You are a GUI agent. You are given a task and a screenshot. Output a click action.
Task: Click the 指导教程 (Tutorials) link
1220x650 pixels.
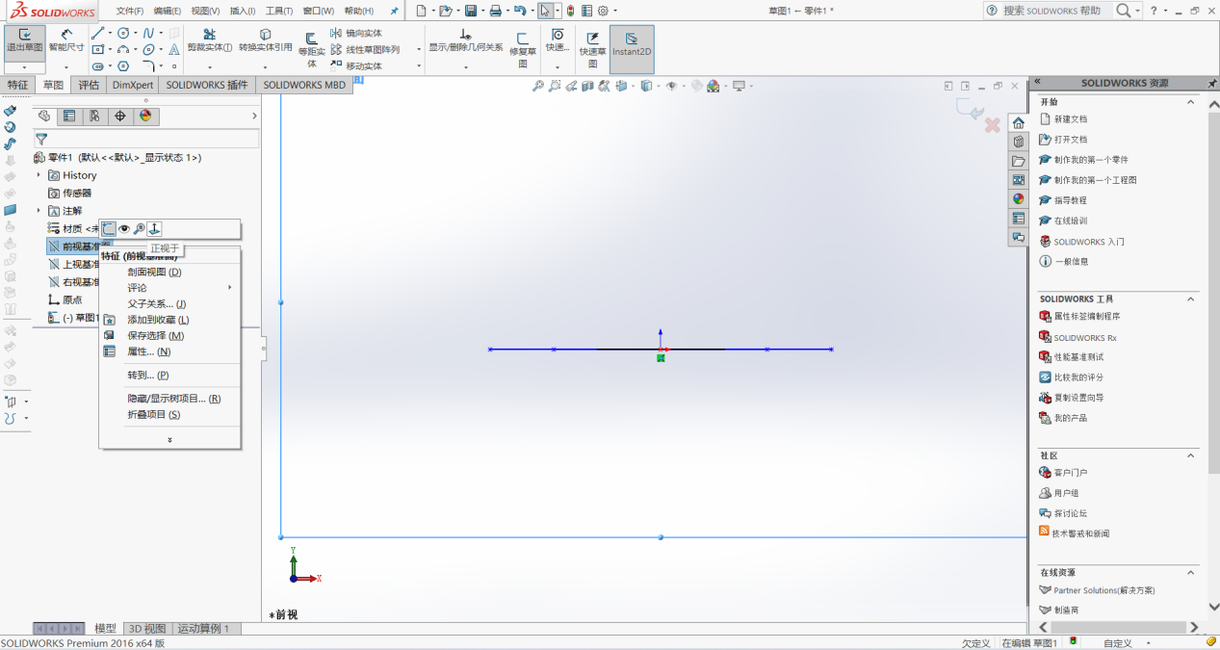(1071, 200)
